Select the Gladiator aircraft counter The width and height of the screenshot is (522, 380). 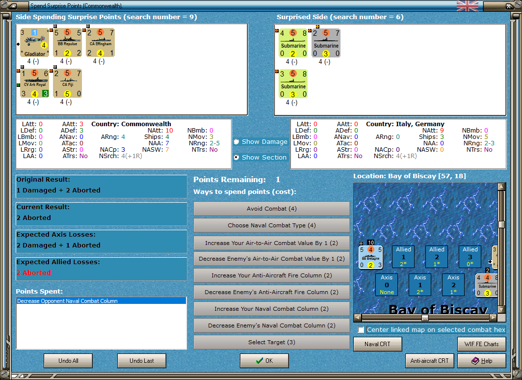35,43
